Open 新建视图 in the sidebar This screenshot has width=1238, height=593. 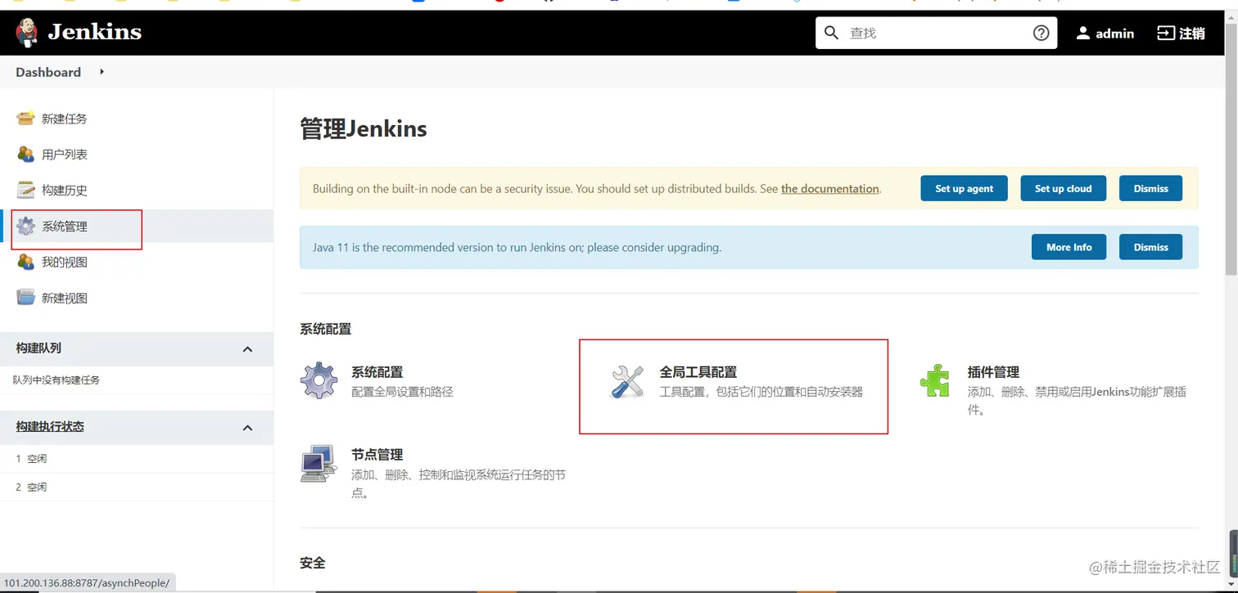(x=64, y=299)
